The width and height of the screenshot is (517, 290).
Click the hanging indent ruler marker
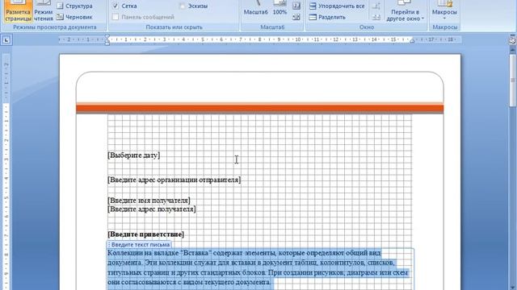[x=107, y=41]
